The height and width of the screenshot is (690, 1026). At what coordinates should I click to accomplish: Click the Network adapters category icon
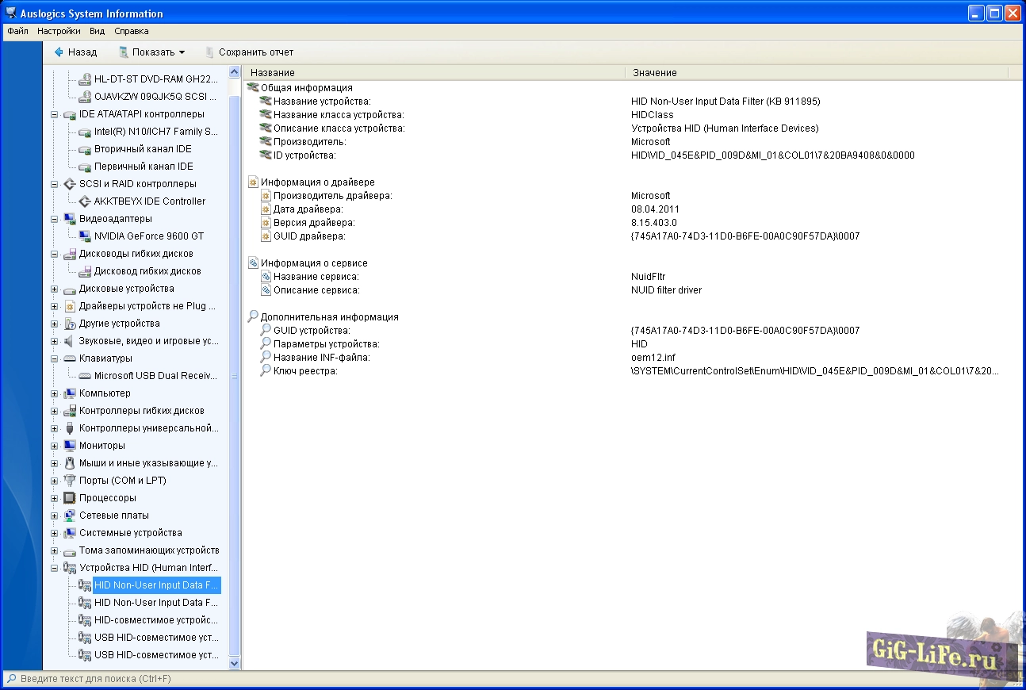(70, 516)
